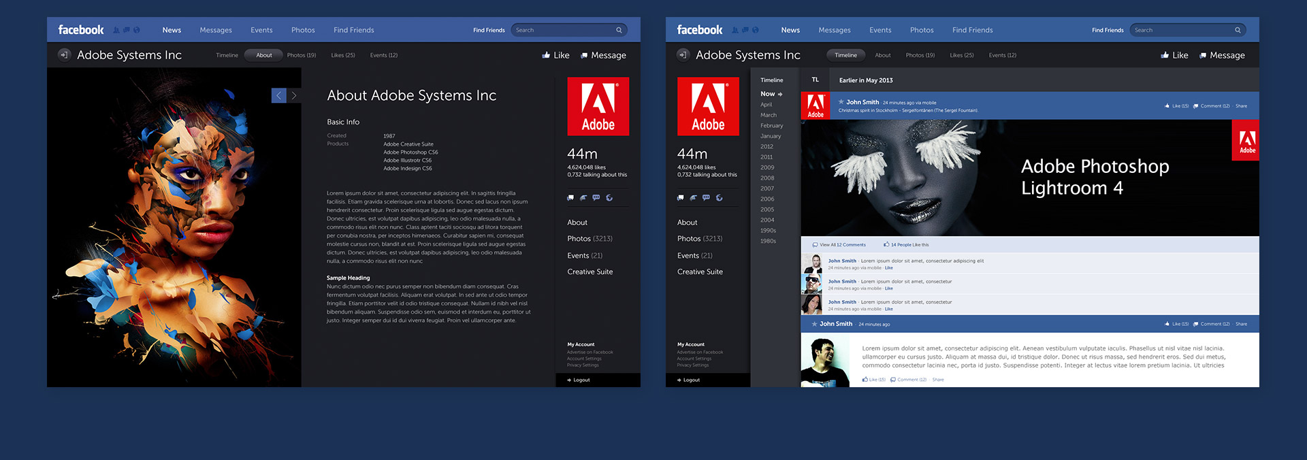Click the back icon left of the Timeline page title
This screenshot has width=1307, height=460.
pos(683,55)
